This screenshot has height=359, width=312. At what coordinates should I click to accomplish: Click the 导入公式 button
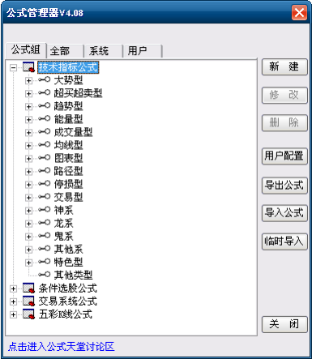click(x=284, y=213)
